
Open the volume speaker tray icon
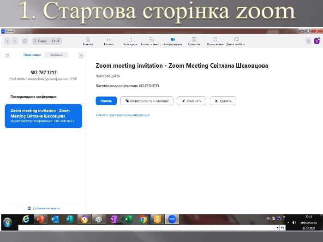click(294, 223)
